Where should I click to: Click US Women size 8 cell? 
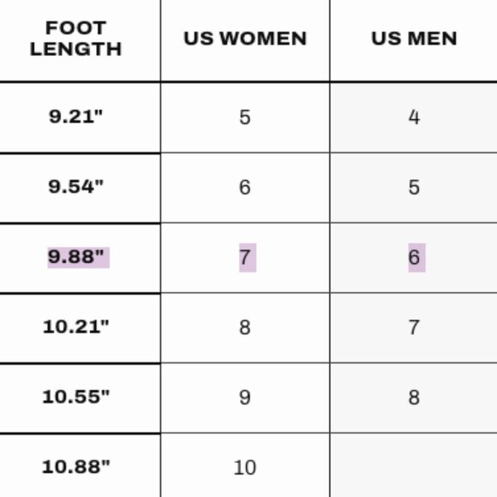coord(245,327)
